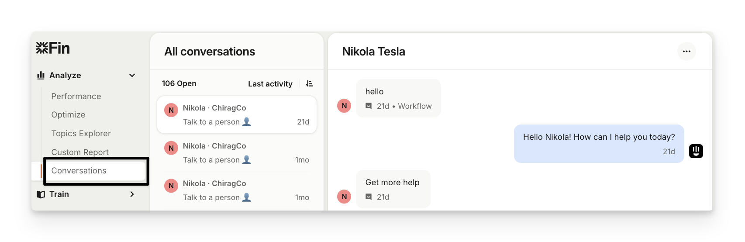This screenshot has width=745, height=242.
Task: Open the three-dot more options menu
Action: click(686, 52)
